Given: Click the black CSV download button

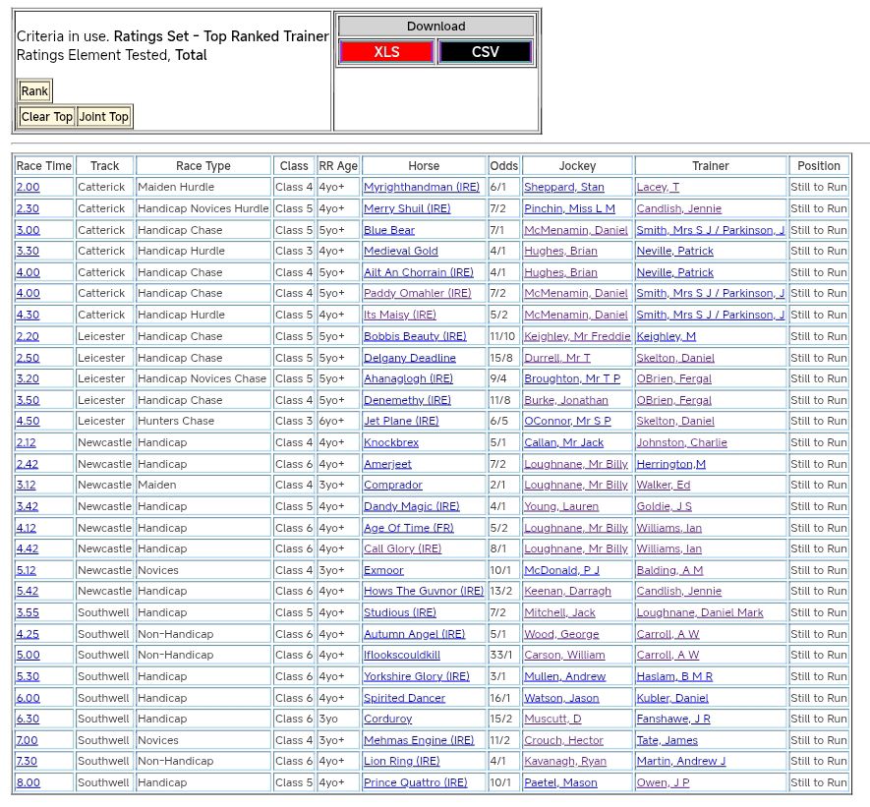Looking at the screenshot, I should (x=485, y=52).
